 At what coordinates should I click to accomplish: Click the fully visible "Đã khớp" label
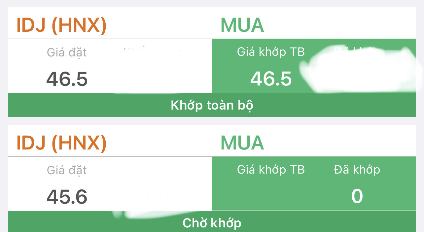(357, 170)
